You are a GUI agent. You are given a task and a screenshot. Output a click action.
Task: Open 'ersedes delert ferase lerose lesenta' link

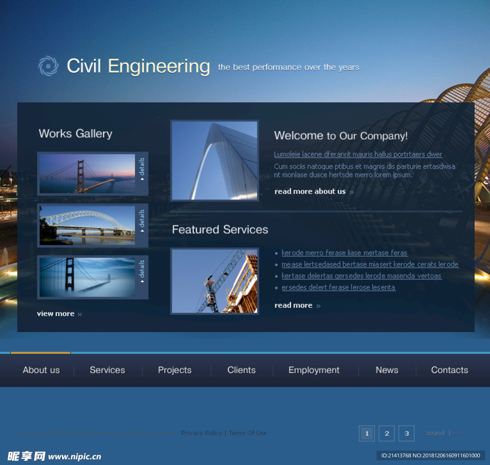coord(338,287)
